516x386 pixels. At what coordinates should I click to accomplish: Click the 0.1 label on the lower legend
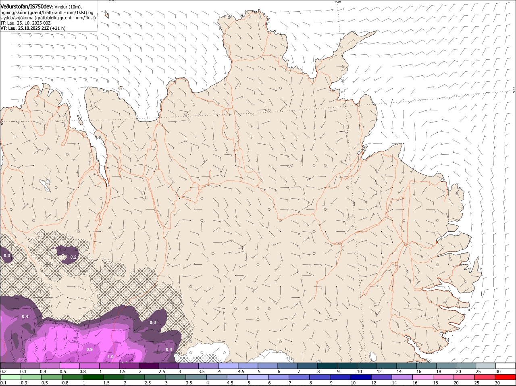click(3, 383)
